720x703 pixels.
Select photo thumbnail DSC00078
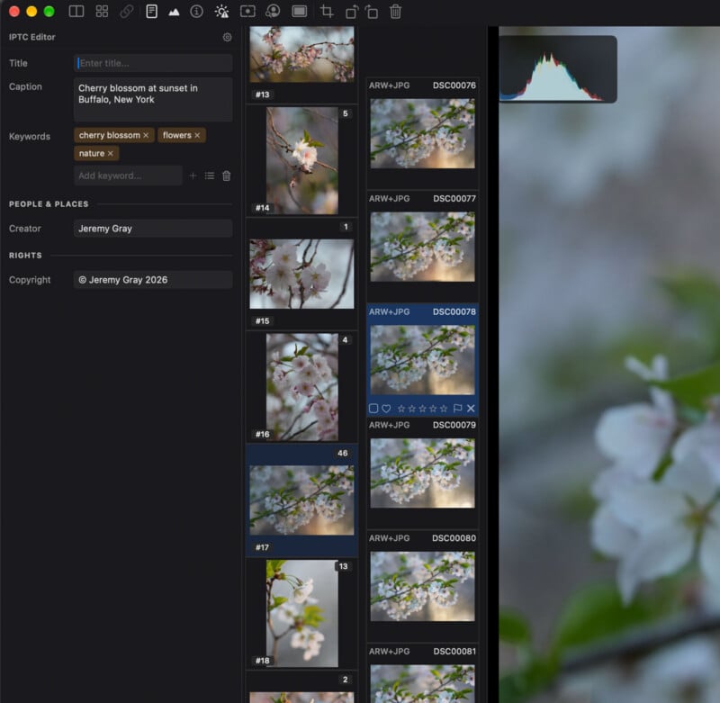422,360
